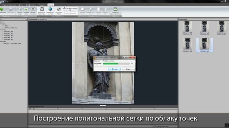This screenshot has height=128, width=229.
Task: Switch to Управление данными tab
Action: [9, 5]
